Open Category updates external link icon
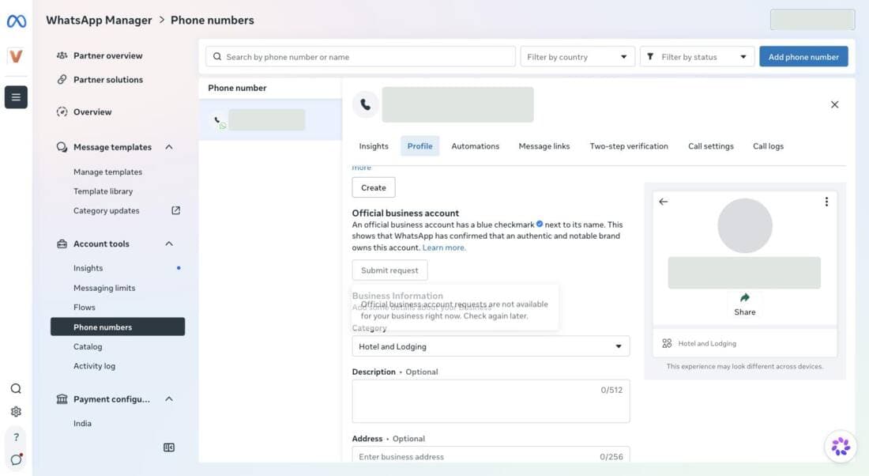Image resolution: width=869 pixels, height=476 pixels. click(x=175, y=210)
